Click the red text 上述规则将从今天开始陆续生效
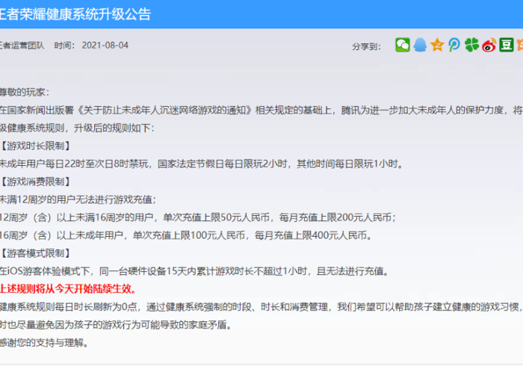Image resolution: width=523 pixels, height=366 pixels. tap(68, 289)
